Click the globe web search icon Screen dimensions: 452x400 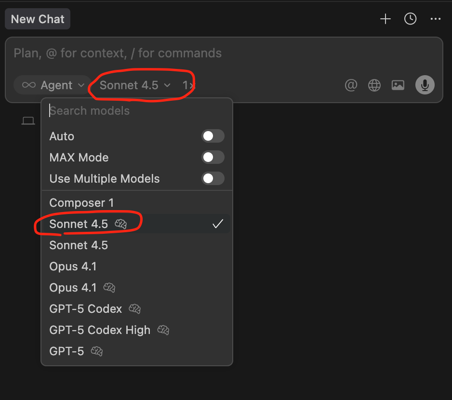point(374,85)
